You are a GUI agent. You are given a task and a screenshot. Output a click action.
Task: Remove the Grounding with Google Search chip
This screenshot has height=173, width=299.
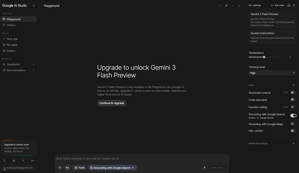(x=133, y=168)
